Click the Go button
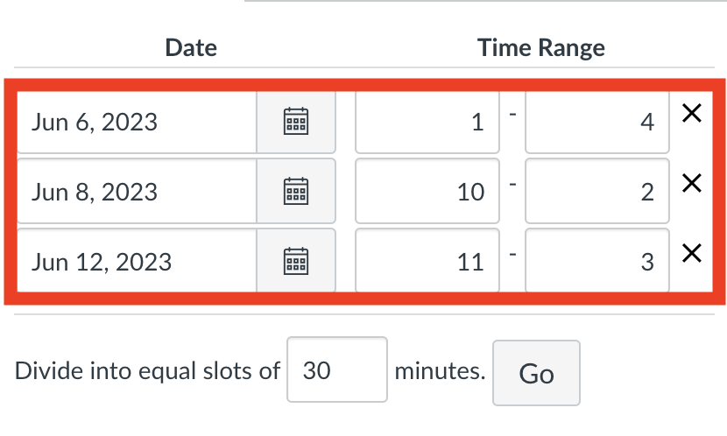The image size is (727, 436). click(536, 373)
